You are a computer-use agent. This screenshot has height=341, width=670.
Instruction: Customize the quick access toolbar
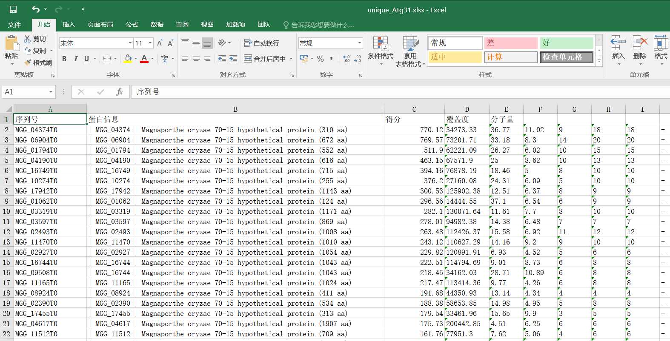[x=83, y=9]
